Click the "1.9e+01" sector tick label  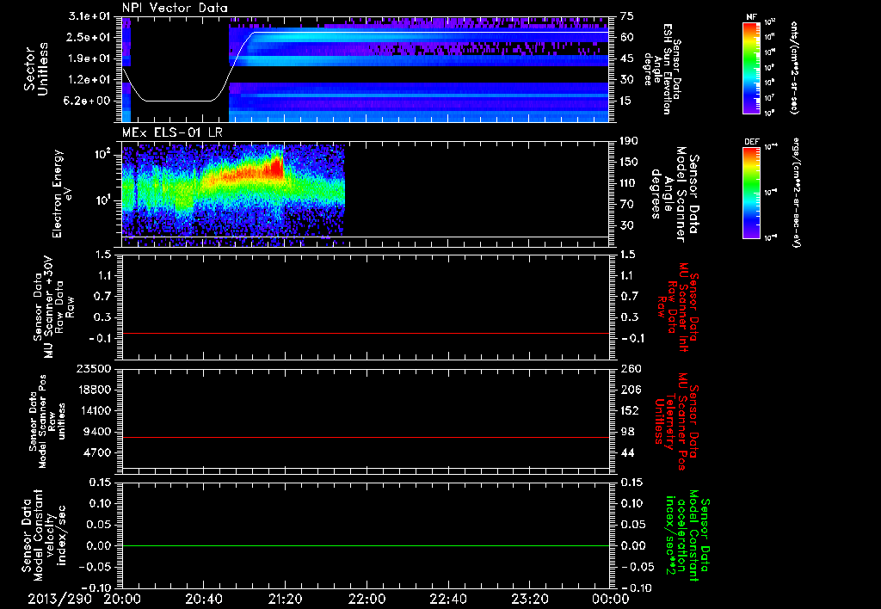point(89,58)
